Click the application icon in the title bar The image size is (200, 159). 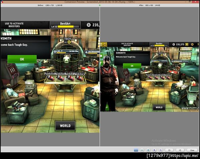pos(2,2)
